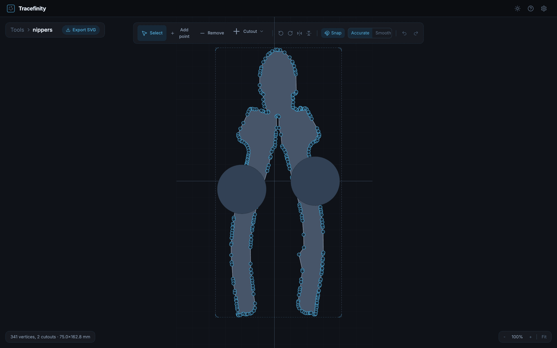
Task: Click the Tracefinity logo icon
Action: tap(11, 8)
